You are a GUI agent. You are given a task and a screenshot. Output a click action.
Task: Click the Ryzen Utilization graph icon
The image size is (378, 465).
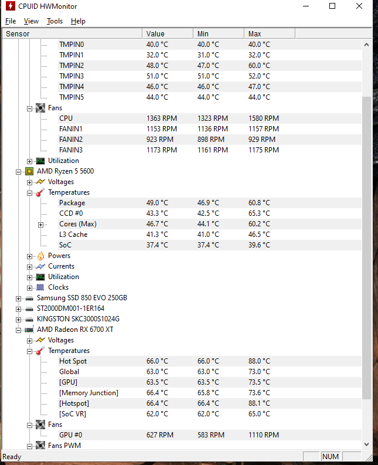(x=40, y=277)
